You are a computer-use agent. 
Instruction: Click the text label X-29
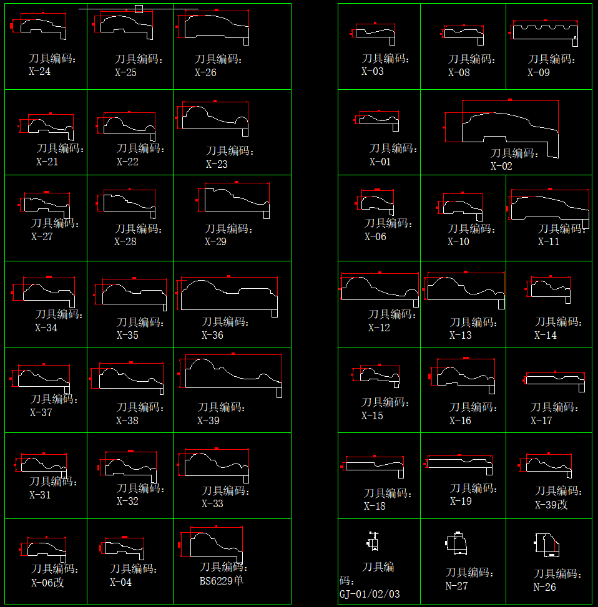click(x=215, y=242)
